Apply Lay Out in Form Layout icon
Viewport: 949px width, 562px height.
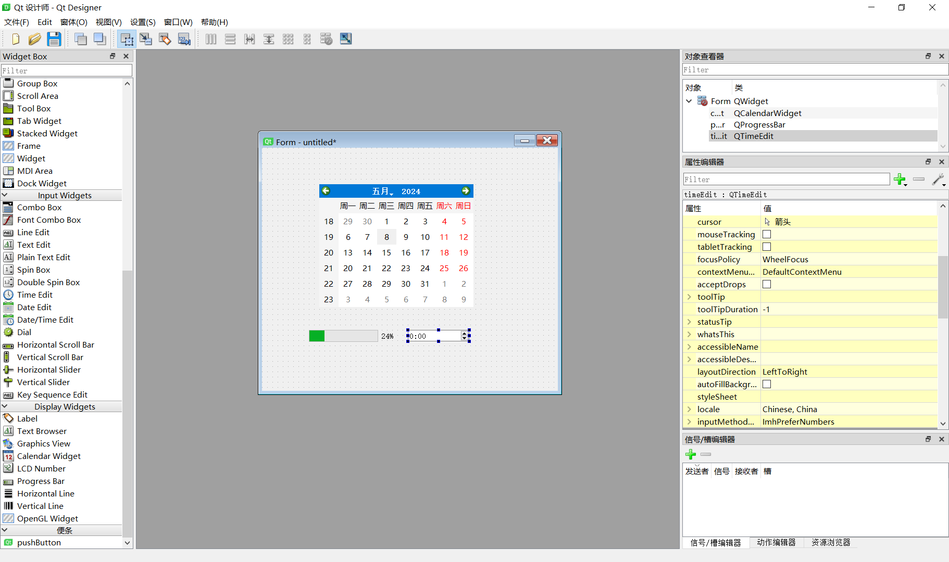point(307,39)
